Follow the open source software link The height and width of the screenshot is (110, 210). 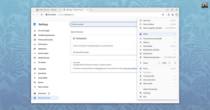click(x=130, y=68)
